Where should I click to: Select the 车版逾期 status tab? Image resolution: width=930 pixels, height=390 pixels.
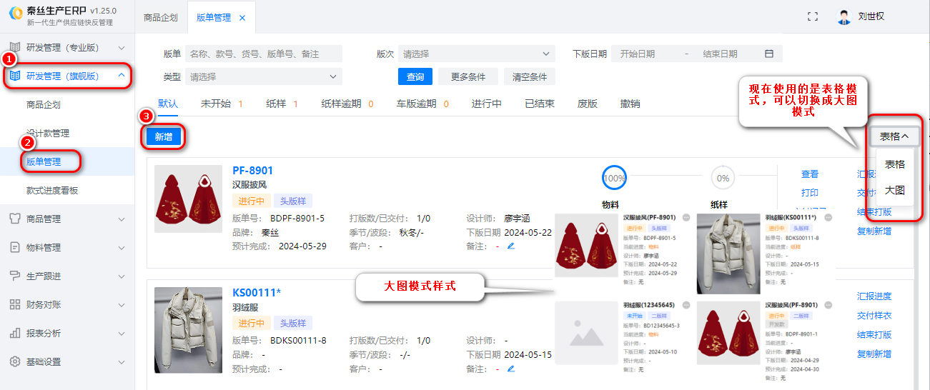pos(422,104)
